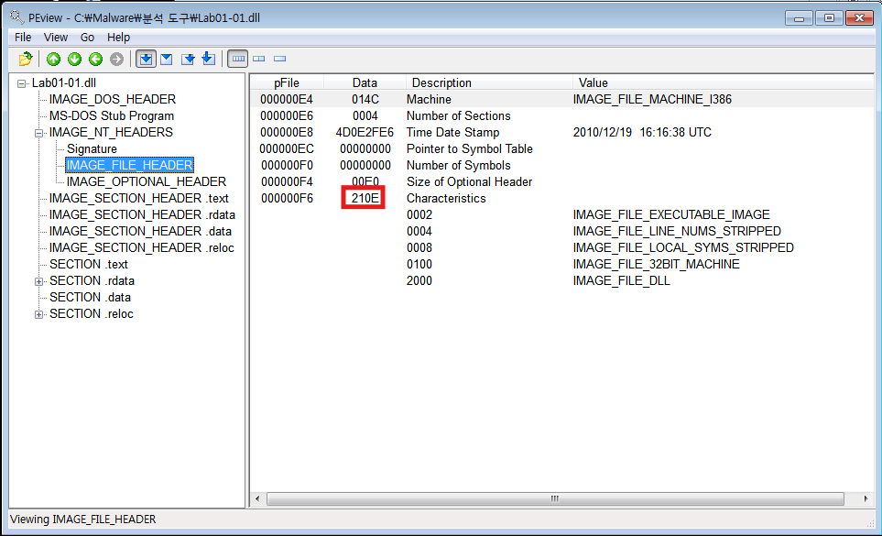This screenshot has height=536, width=882.
Task: Open the Help menu
Action: click(119, 38)
